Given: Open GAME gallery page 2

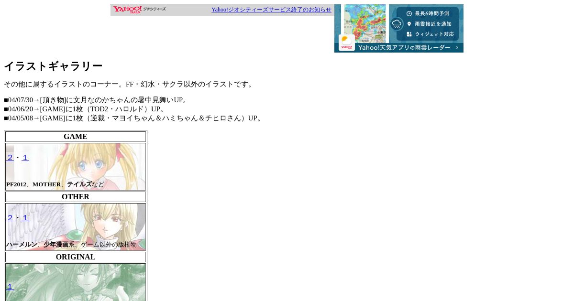Looking at the screenshot, I should [x=10, y=158].
